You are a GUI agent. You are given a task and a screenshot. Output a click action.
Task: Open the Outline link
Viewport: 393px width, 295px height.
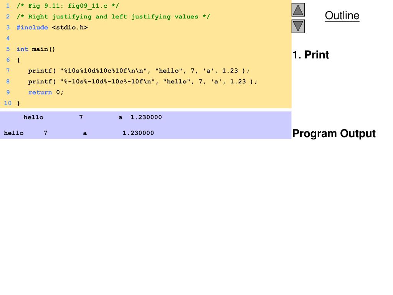pos(342,15)
